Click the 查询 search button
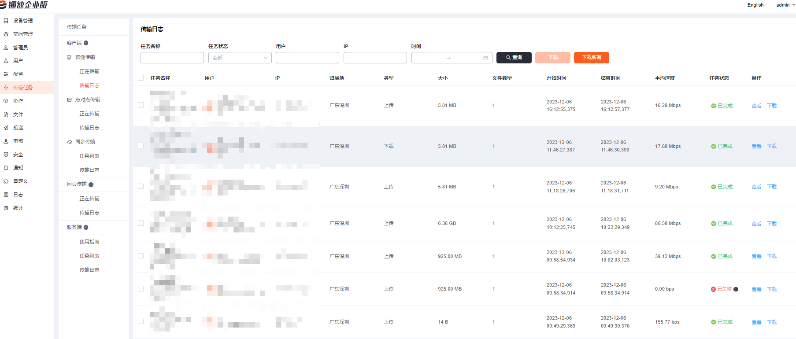This screenshot has height=339, width=796. (514, 58)
